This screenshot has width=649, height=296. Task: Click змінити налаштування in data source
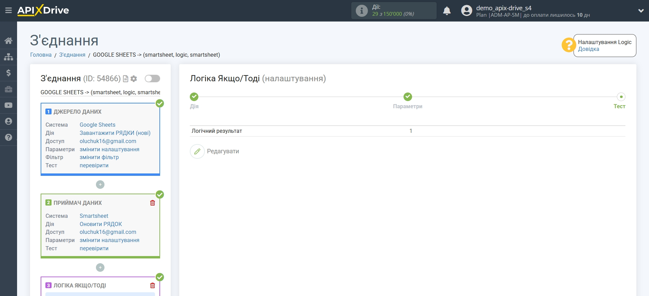(109, 150)
